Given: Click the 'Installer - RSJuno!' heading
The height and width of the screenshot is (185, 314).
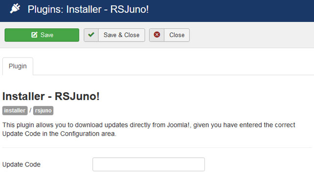Looking at the screenshot, I should coord(51,96).
